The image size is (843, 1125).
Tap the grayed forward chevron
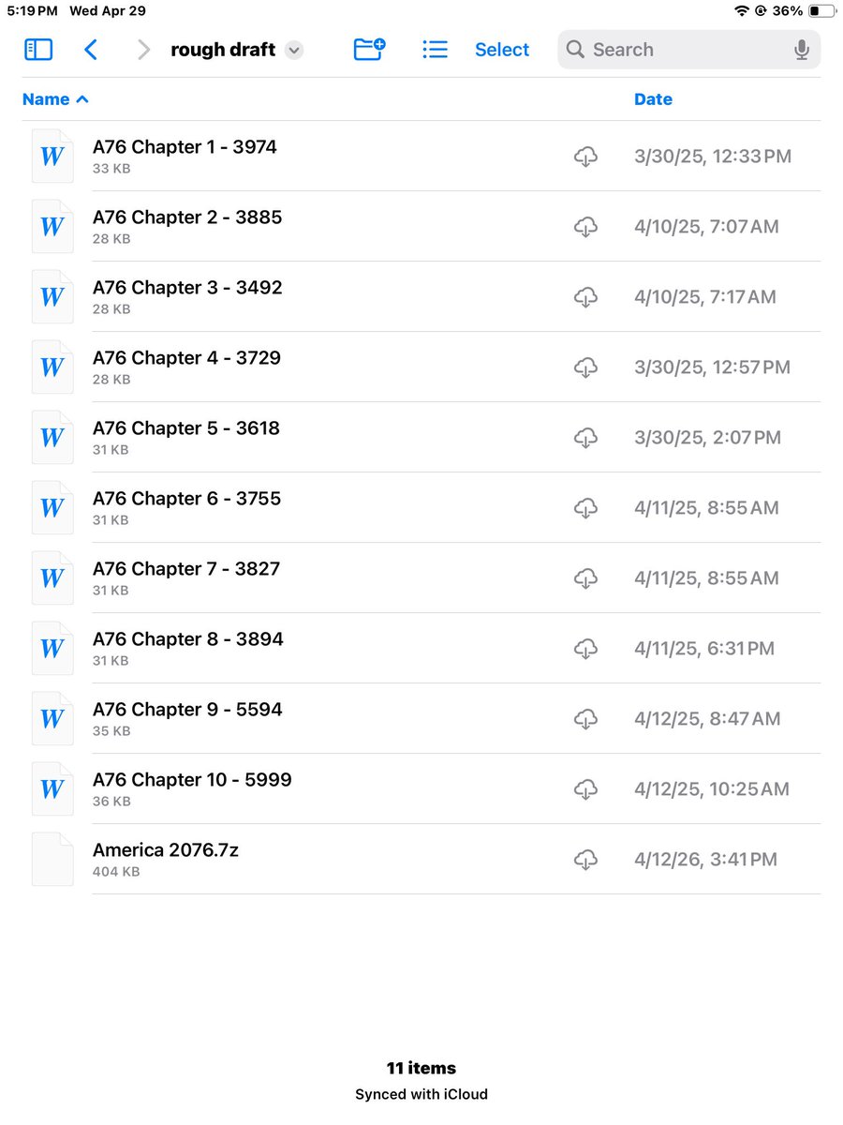click(143, 50)
